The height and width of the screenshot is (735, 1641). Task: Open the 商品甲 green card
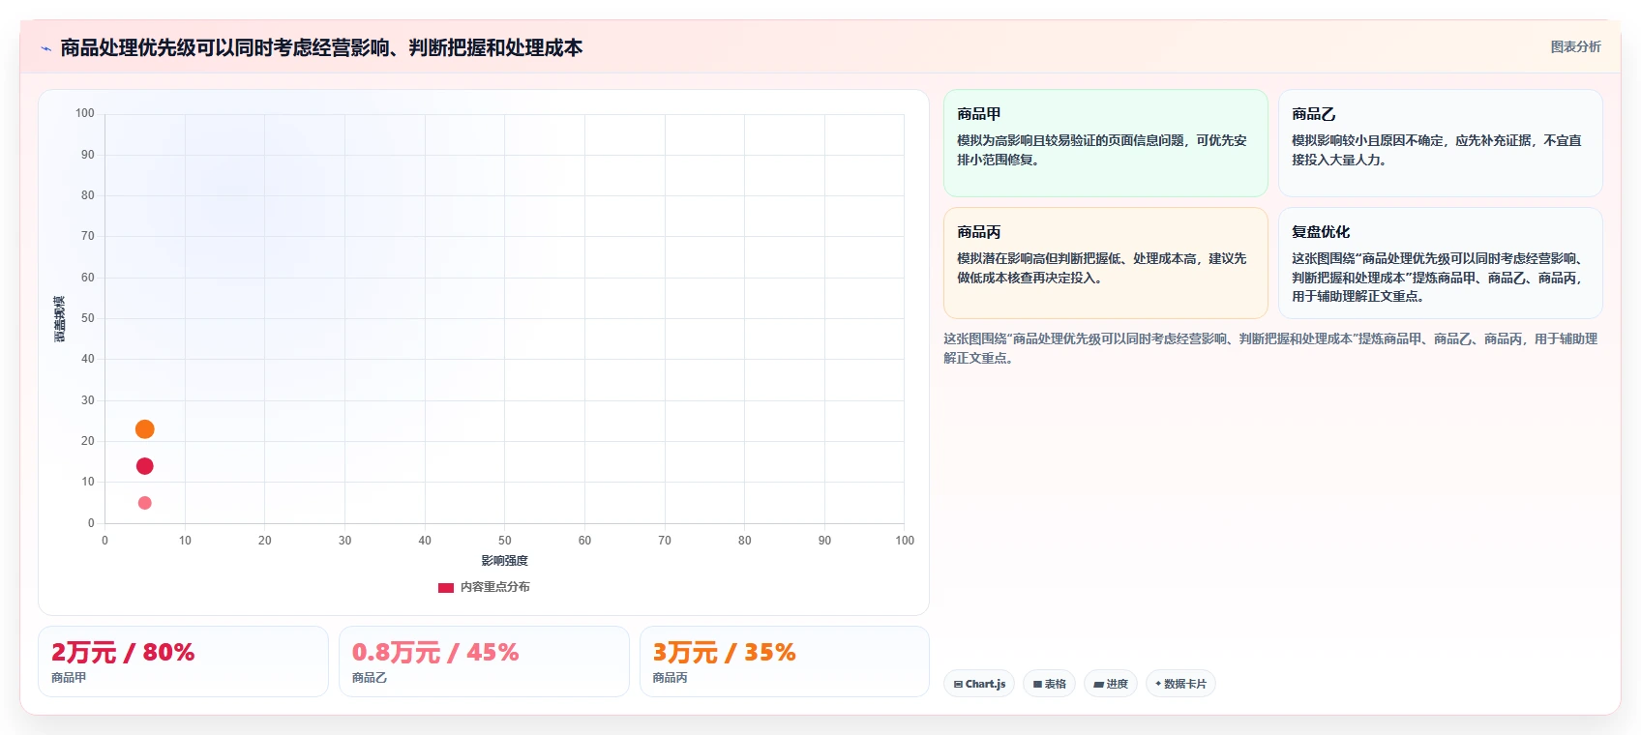point(1106,143)
